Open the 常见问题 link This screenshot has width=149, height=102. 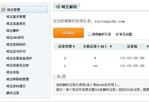coord(125,34)
